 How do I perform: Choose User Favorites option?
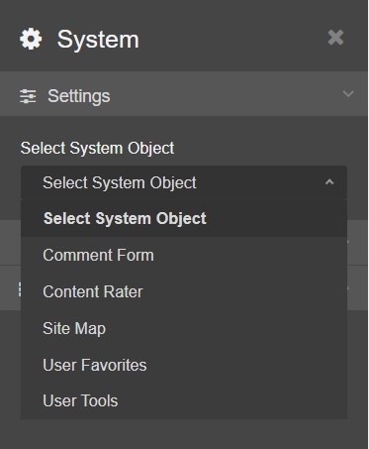pyautogui.click(x=184, y=365)
